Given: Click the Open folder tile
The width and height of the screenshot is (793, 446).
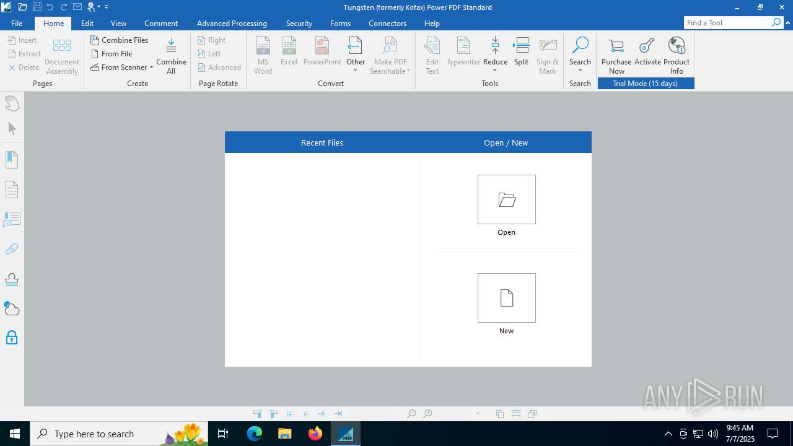Looking at the screenshot, I should pos(507,199).
